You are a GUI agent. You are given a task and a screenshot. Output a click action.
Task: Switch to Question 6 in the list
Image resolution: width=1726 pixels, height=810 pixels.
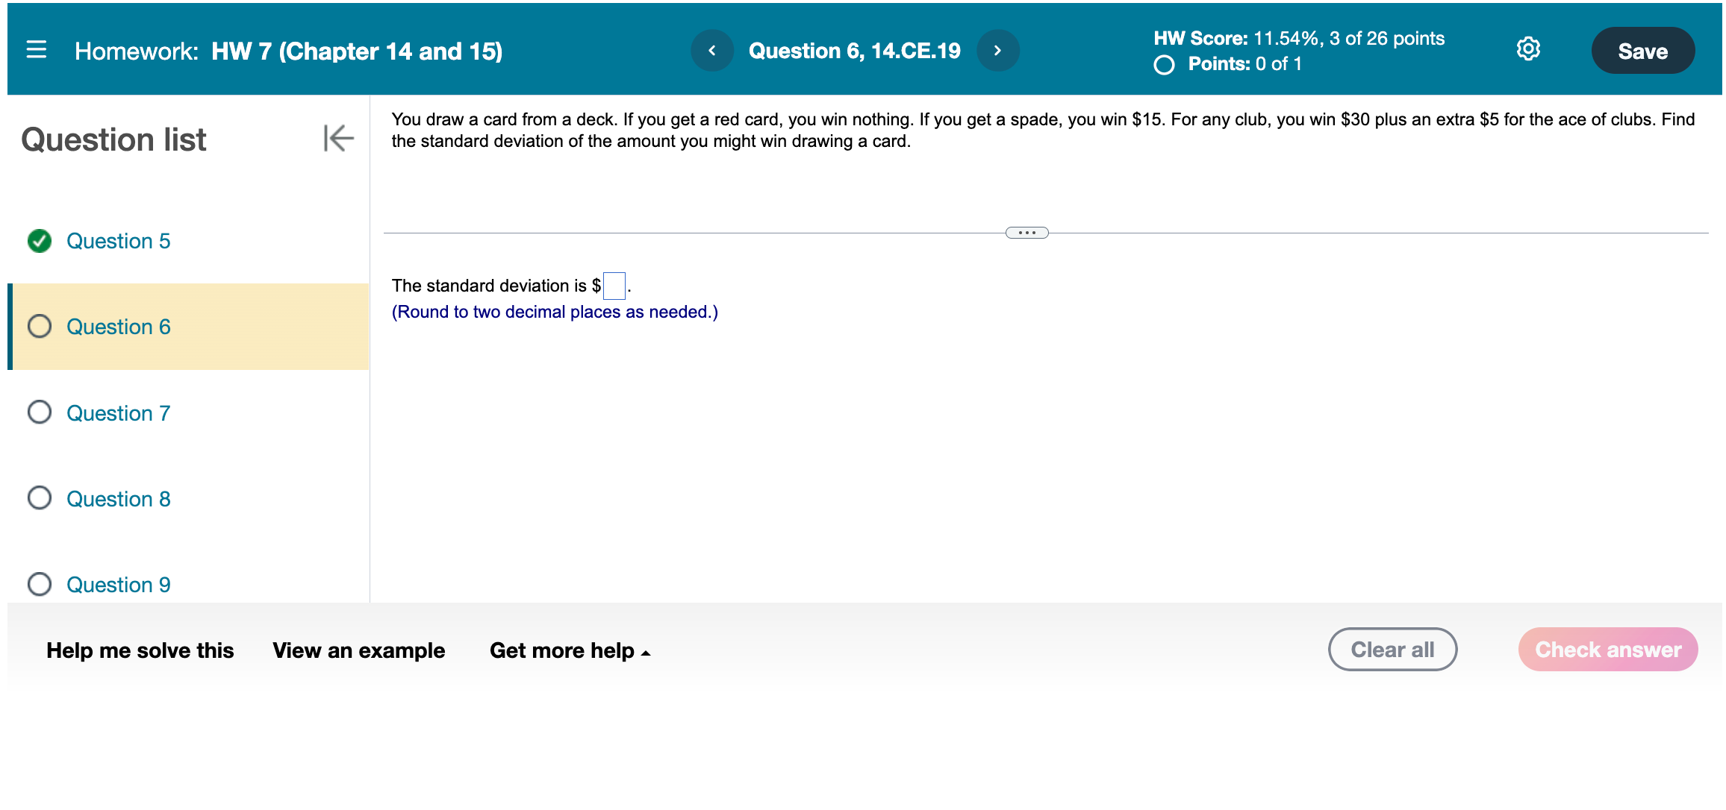(x=118, y=326)
